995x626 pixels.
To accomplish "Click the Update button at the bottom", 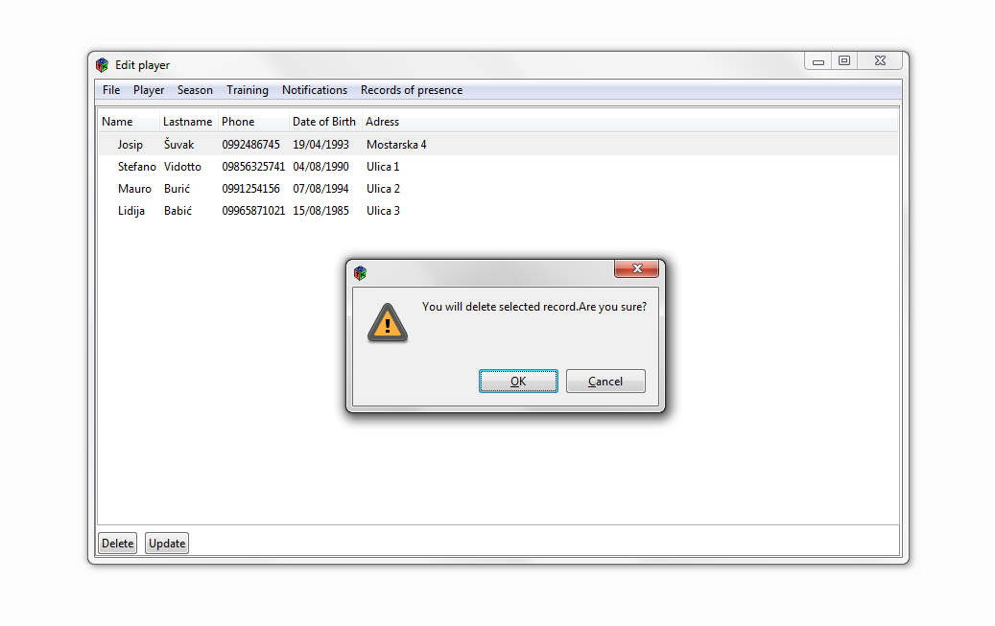I will point(167,544).
